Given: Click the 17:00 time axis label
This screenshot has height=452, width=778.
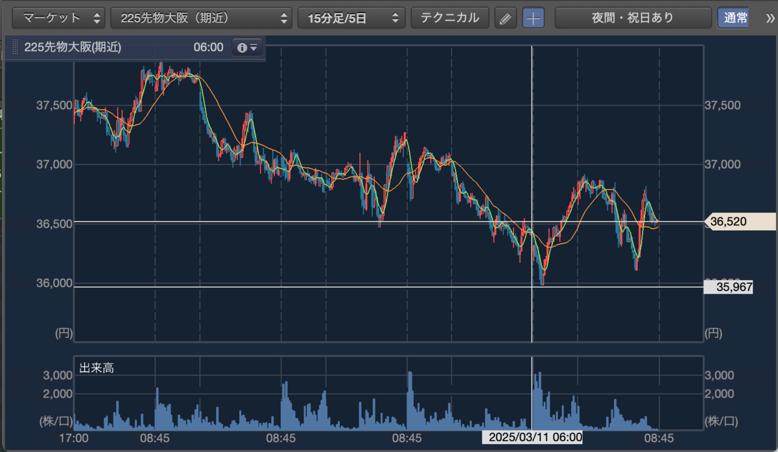Looking at the screenshot, I should pyautogui.click(x=74, y=438).
